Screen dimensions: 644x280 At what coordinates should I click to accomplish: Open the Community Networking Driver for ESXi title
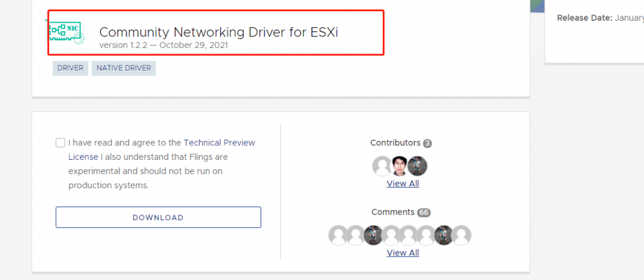[x=218, y=32]
